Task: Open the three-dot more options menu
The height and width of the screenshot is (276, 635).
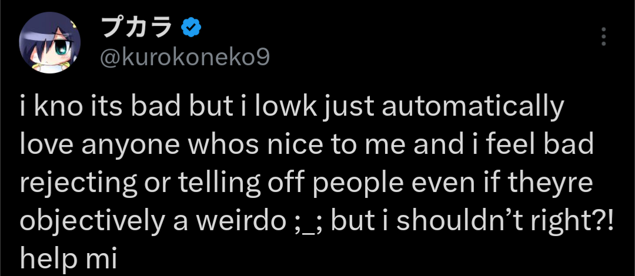Action: [x=603, y=37]
